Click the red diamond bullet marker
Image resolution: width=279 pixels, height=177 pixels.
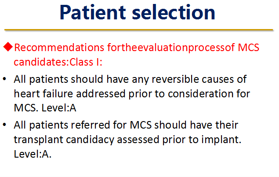(x=8, y=47)
